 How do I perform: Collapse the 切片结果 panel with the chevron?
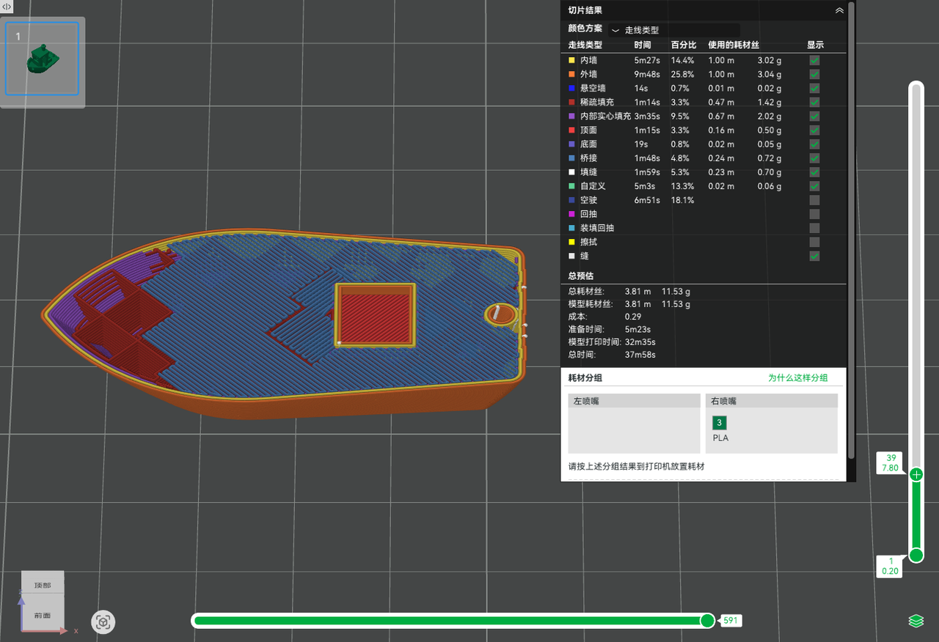pyautogui.click(x=839, y=10)
